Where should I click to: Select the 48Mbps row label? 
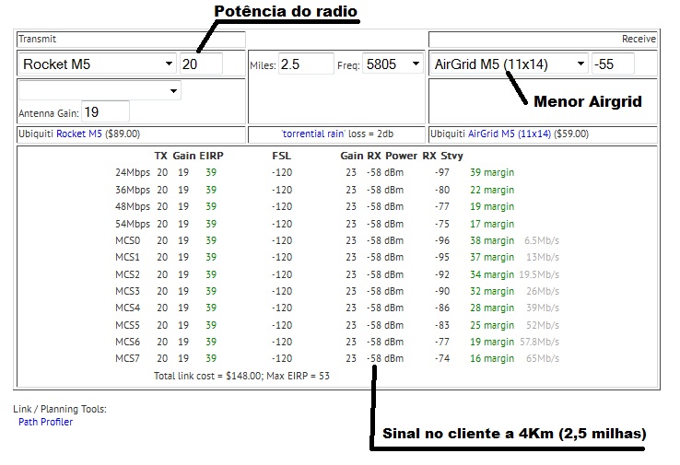coord(133,206)
